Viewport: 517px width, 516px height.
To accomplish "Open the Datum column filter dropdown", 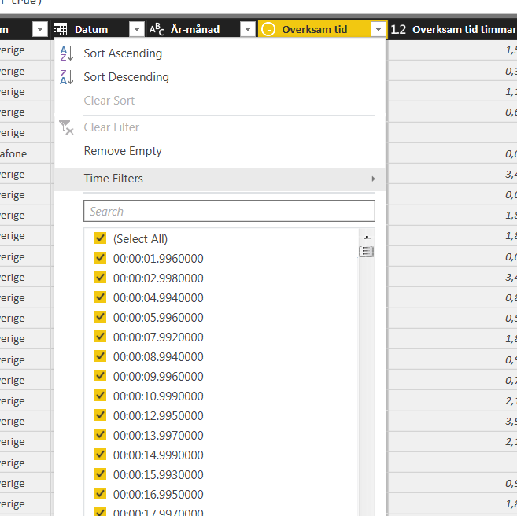I will (137, 29).
